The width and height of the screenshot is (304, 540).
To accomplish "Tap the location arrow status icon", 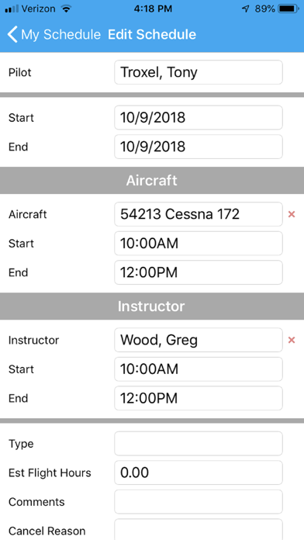I will point(246,9).
